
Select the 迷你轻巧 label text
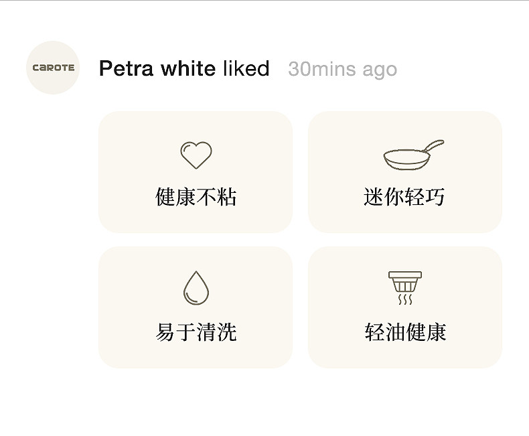tap(404, 197)
